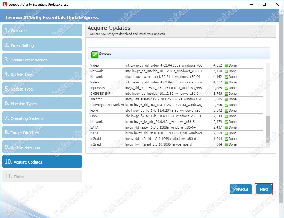
Task: Open the Welcome step
Action: [42, 30]
